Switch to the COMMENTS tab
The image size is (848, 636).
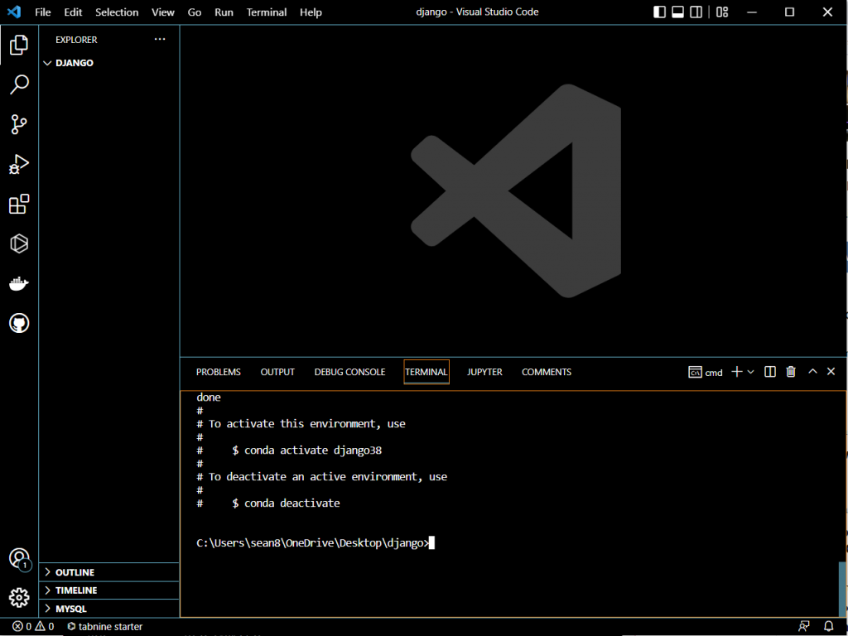pos(547,372)
